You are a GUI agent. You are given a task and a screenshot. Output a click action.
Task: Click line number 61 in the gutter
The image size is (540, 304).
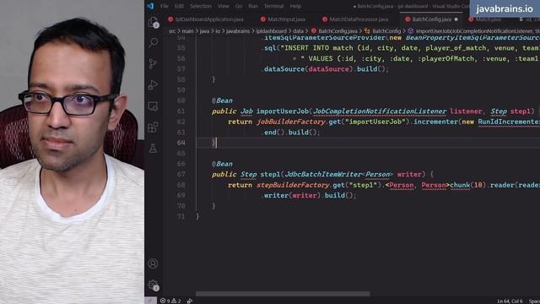click(181, 111)
